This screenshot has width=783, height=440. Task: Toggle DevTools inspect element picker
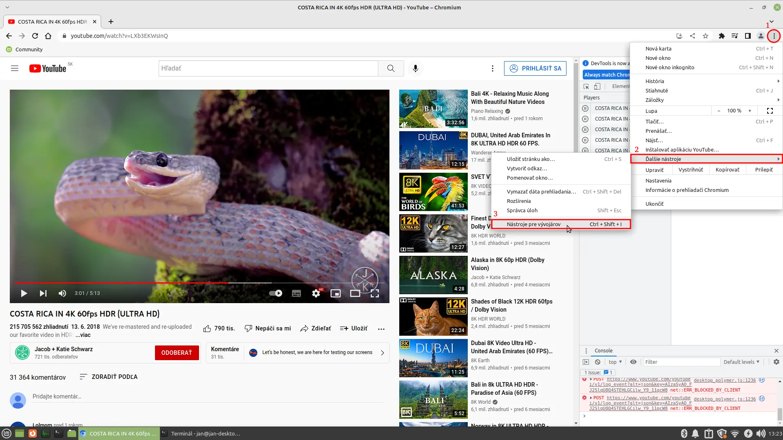coord(586,86)
